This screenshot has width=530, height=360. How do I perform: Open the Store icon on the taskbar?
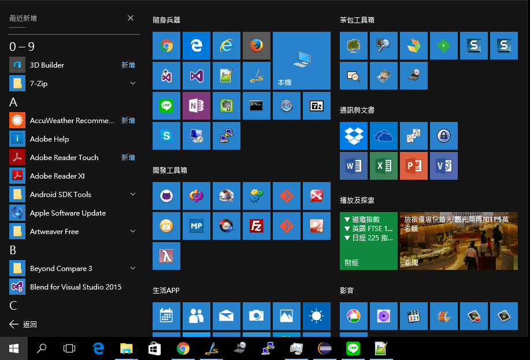tap(154, 348)
